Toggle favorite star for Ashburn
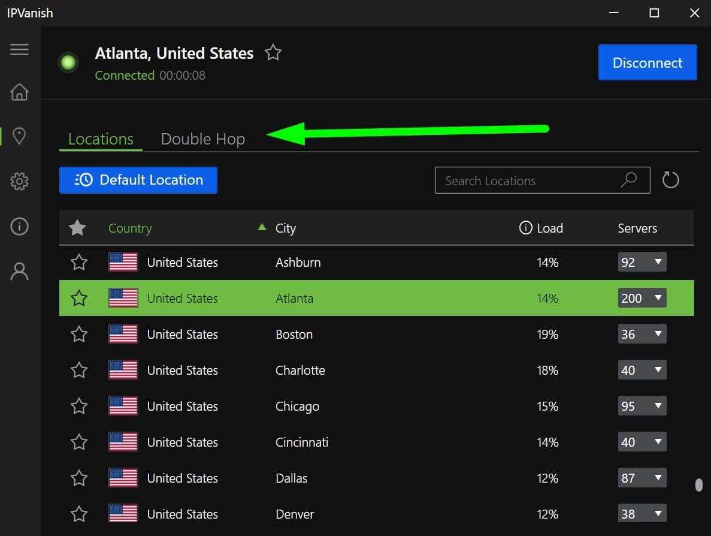 (x=79, y=262)
